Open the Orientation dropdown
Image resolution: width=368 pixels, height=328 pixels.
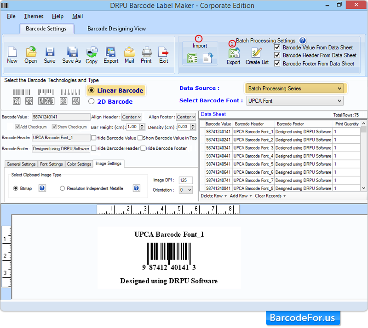coord(186,190)
